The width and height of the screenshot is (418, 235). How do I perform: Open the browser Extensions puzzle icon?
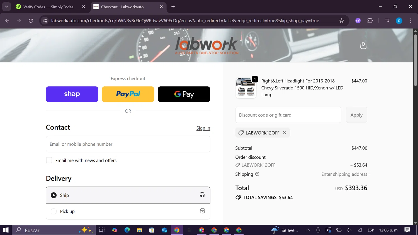370,21
